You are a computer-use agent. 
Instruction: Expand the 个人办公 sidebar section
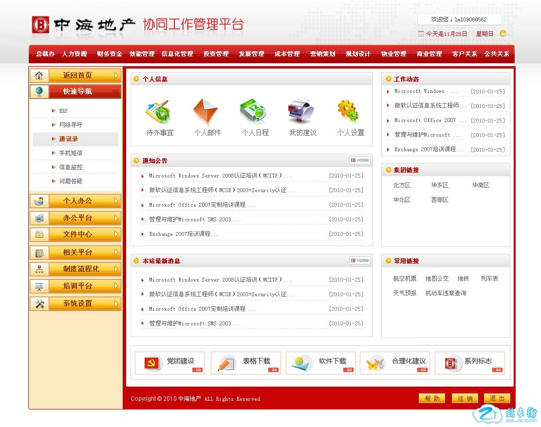click(x=116, y=201)
